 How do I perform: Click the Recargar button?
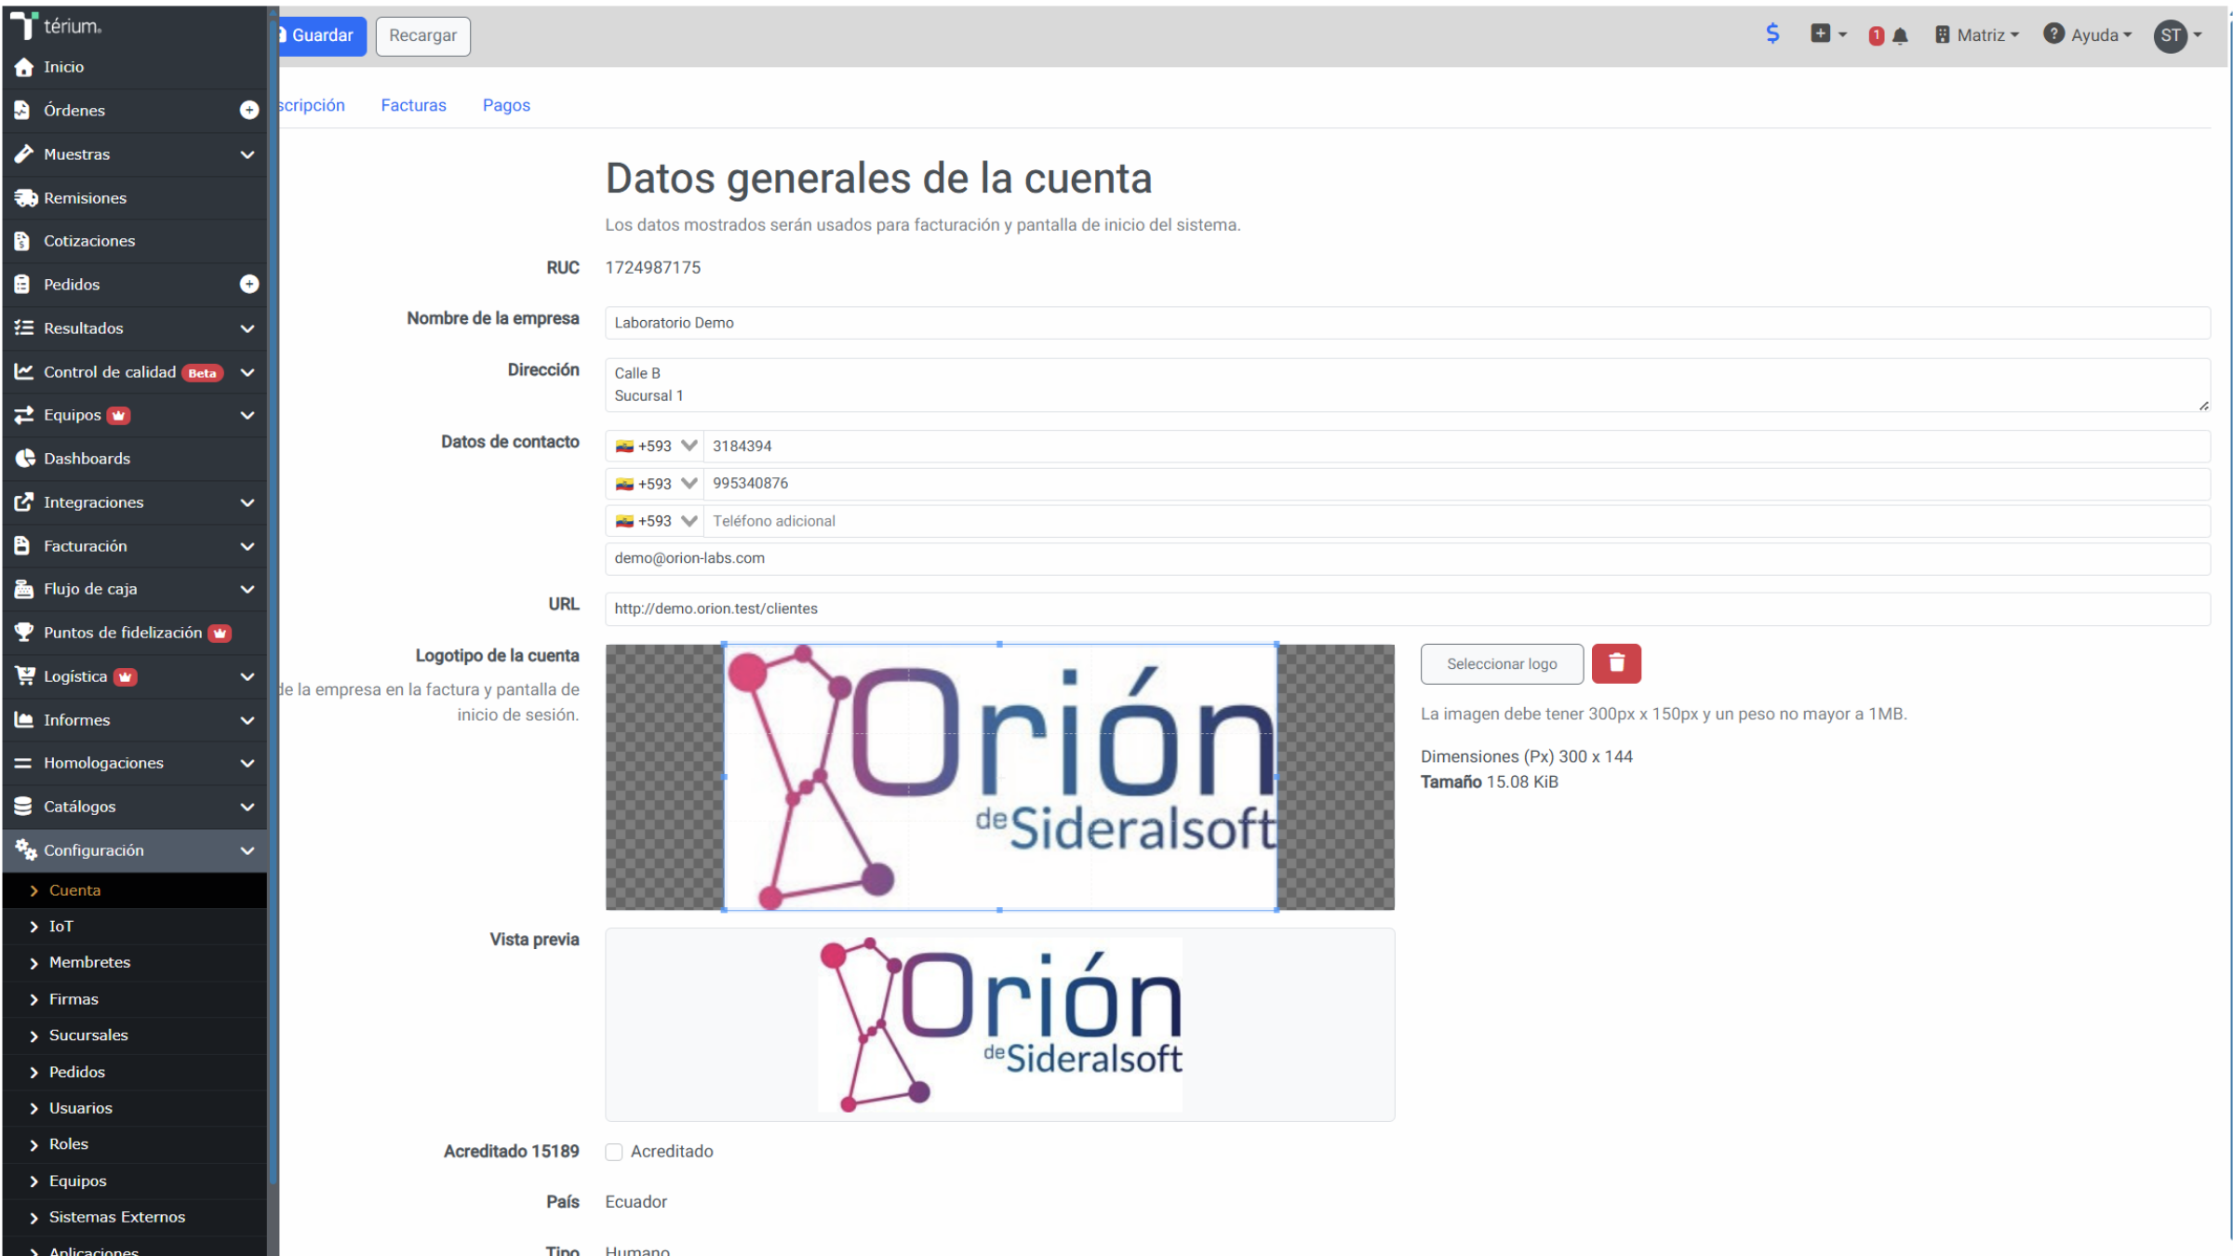(x=422, y=35)
